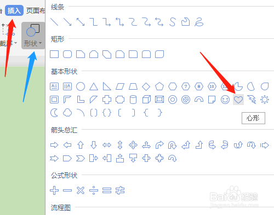Viewport: 274px width, 215px height.
Task: Insert the vertical text box shape
Action: pyautogui.click(x=67, y=86)
